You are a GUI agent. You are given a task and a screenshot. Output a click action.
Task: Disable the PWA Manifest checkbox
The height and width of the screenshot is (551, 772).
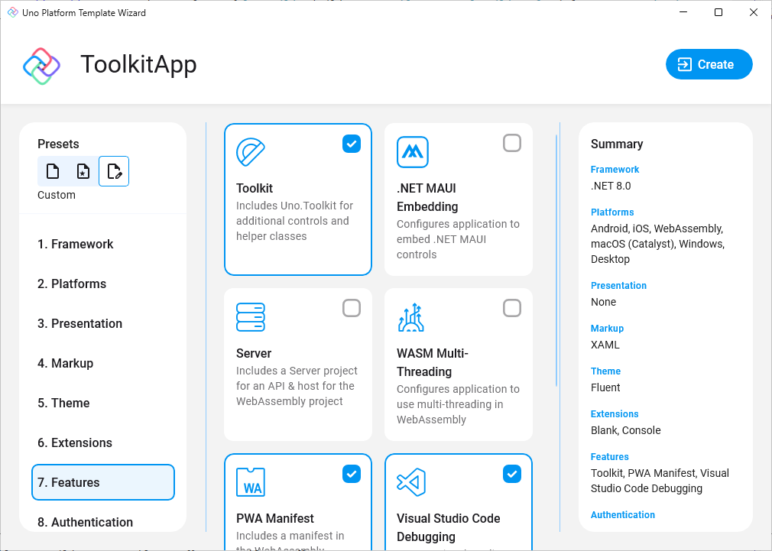[352, 474]
